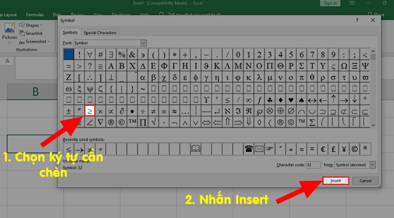Open the Font dropdown arrow
Screen dimensions: 394x218
(x=143, y=43)
